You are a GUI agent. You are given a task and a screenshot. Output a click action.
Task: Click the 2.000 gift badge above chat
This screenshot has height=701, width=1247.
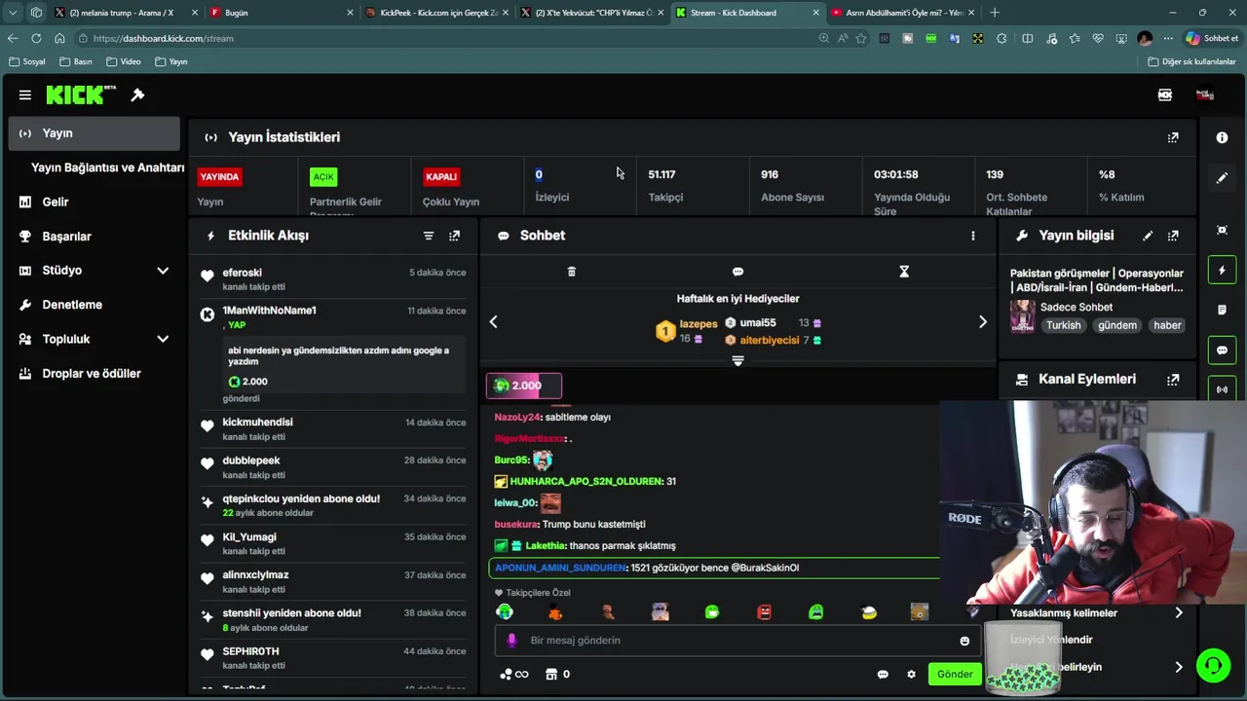[x=524, y=386]
